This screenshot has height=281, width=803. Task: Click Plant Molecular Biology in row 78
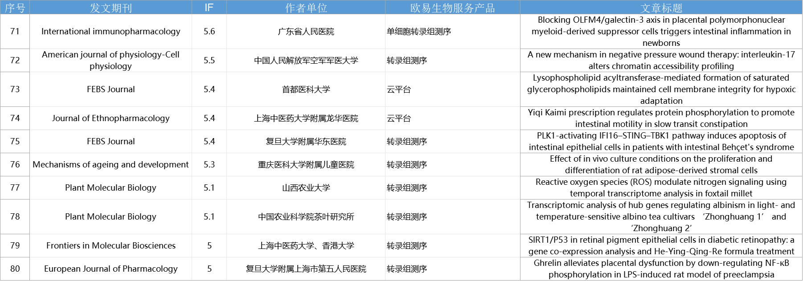click(111, 217)
